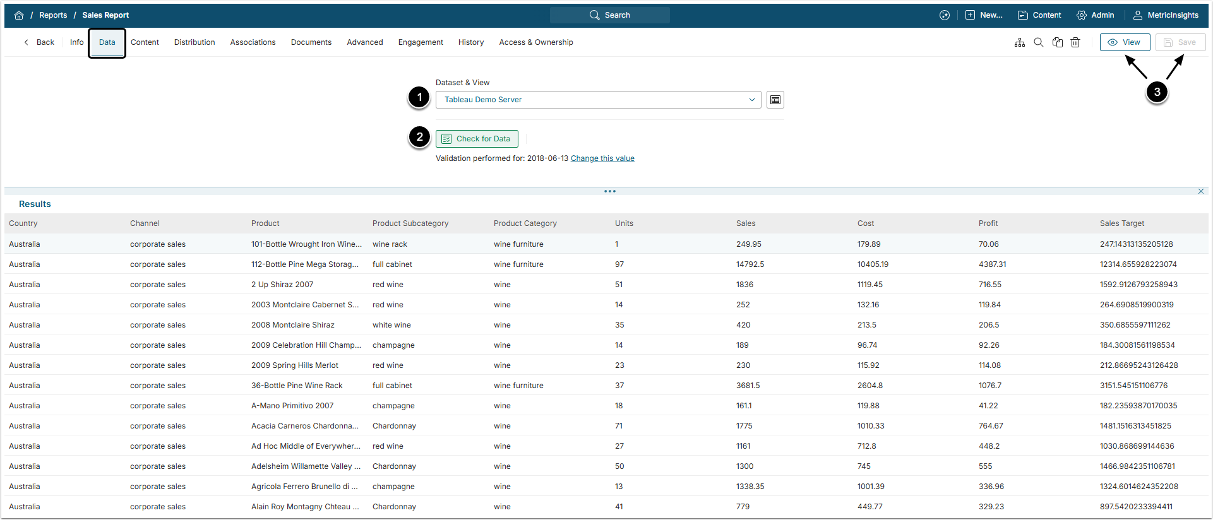Click the duplicate report icon
Screen dimensions: 1213x520
[1057, 42]
